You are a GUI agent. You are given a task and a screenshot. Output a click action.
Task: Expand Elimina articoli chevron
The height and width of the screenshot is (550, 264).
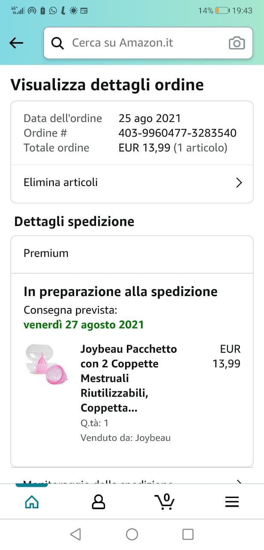239,183
